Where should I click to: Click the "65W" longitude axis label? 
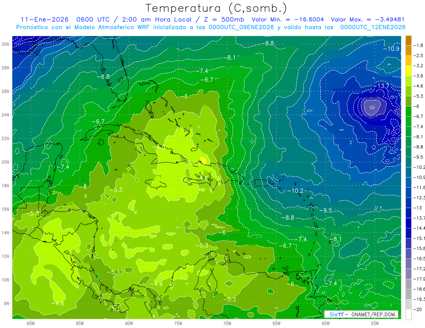coord(277,323)
